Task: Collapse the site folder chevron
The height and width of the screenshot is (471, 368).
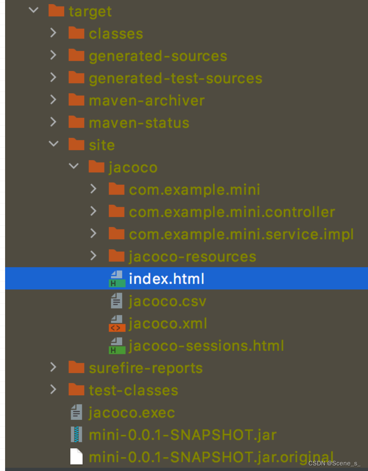Action: click(53, 144)
